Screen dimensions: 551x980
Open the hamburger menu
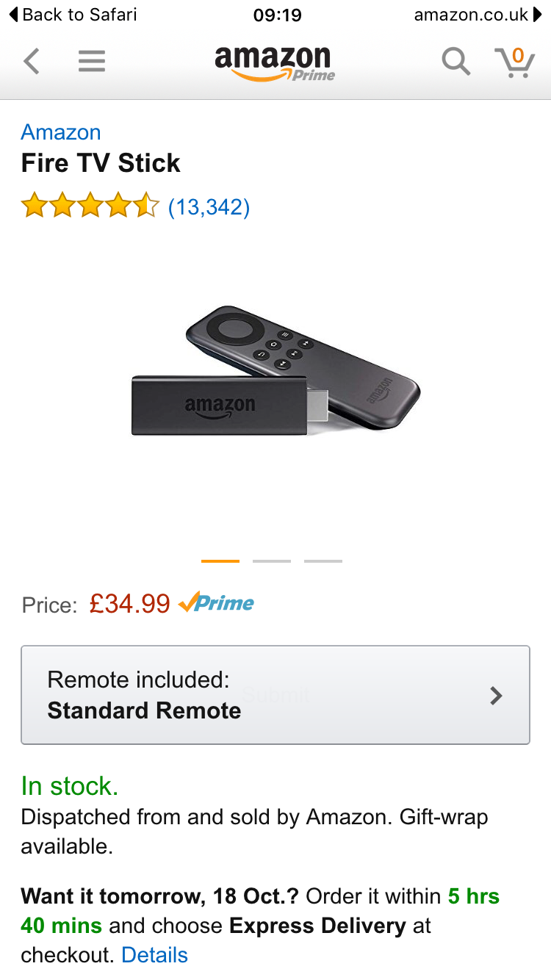[x=92, y=61]
